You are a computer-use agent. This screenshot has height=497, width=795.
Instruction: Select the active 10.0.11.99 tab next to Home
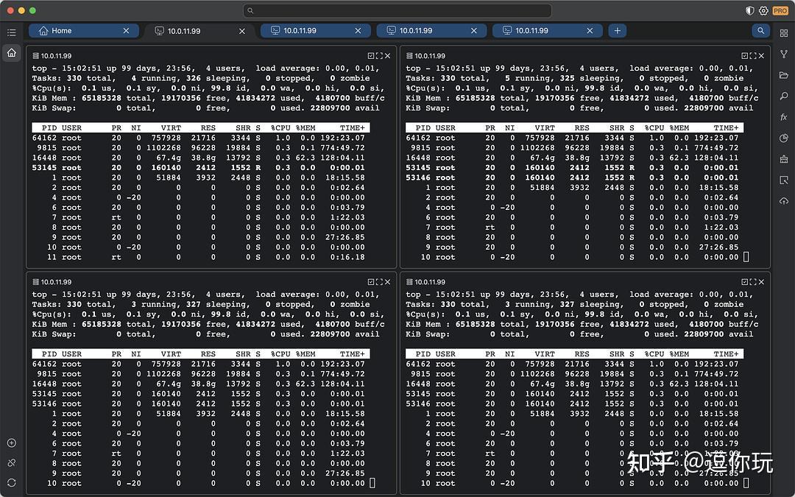[199, 31]
